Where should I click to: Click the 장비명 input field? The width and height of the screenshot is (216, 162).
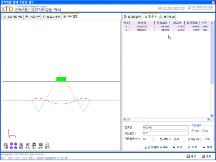pos(165,127)
